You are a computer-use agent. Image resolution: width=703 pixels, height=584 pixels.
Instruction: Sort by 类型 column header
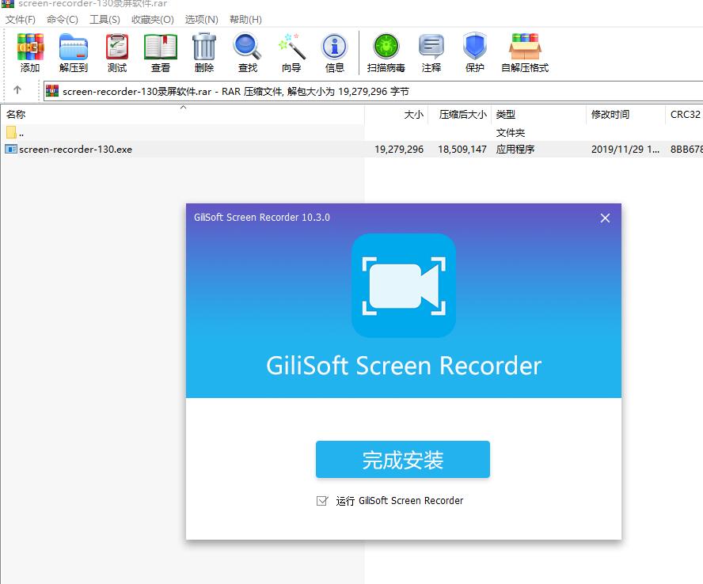(539, 115)
